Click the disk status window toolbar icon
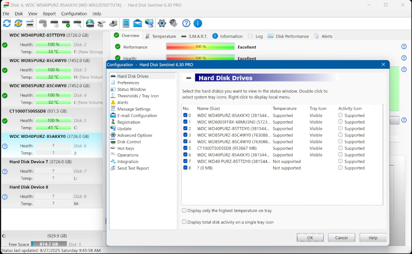Image resolution: width=412 pixels, height=254 pixels. 30,23
